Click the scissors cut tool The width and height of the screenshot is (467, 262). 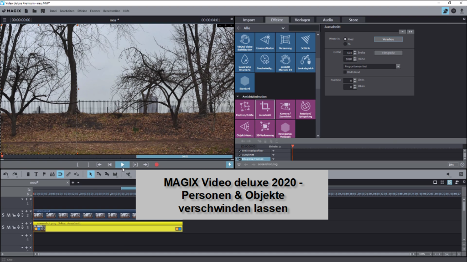tap(128, 174)
